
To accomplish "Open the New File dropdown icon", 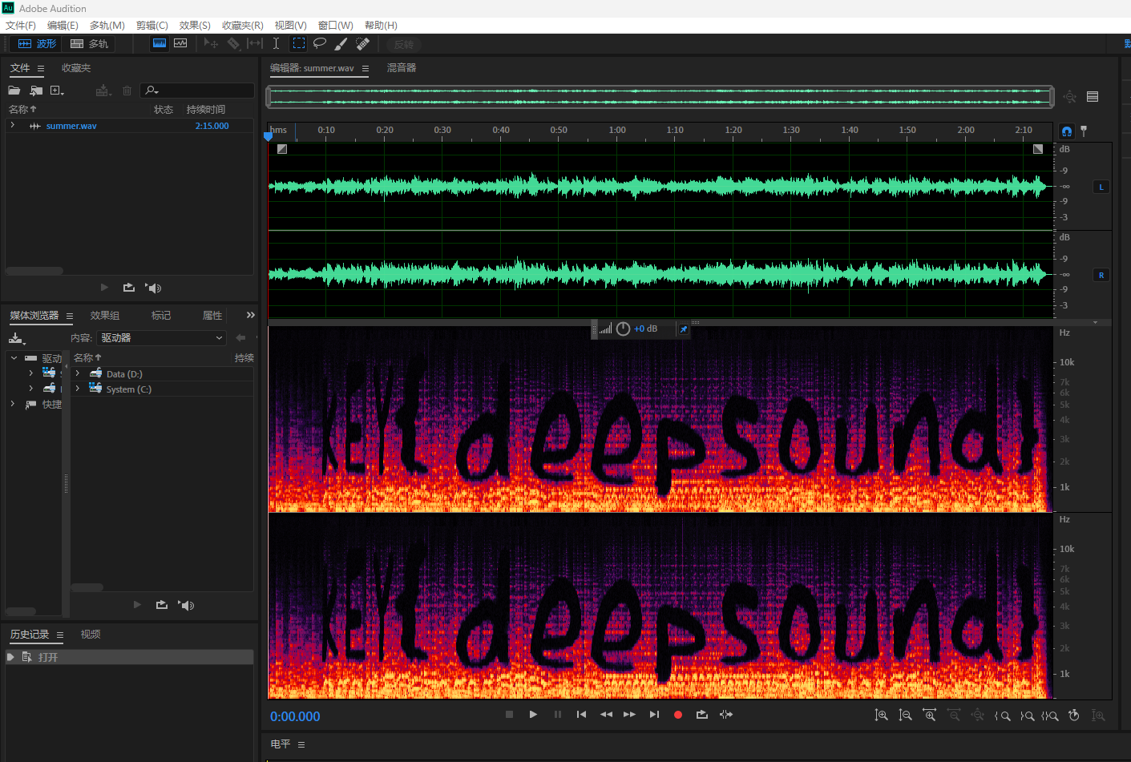I will 57,91.
